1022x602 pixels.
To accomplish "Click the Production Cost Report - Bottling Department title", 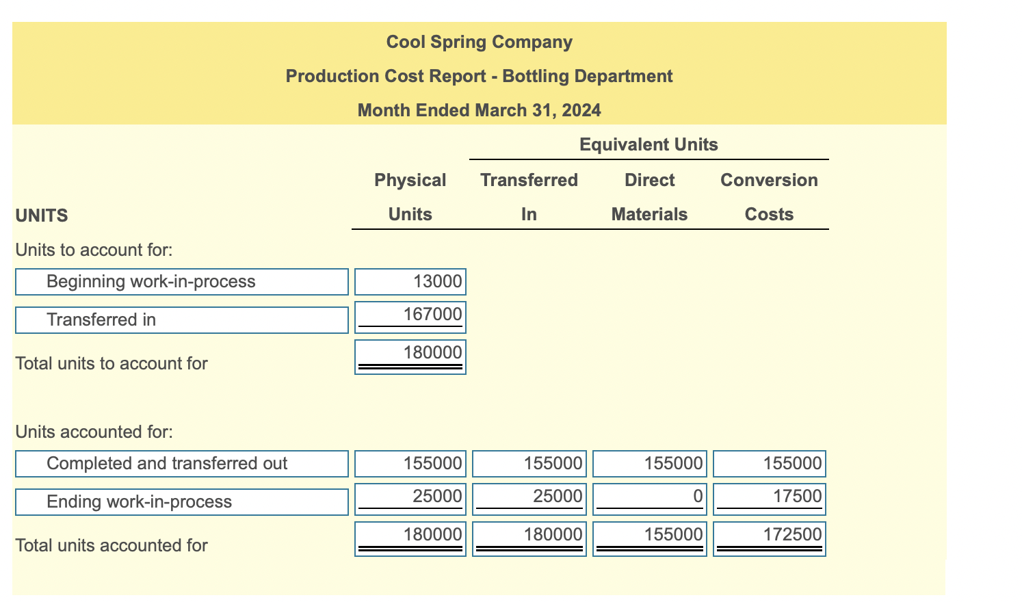I will (480, 77).
